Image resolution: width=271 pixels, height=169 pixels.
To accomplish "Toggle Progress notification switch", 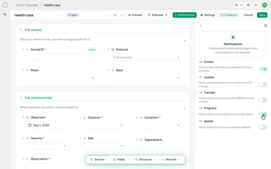I will [263, 114].
